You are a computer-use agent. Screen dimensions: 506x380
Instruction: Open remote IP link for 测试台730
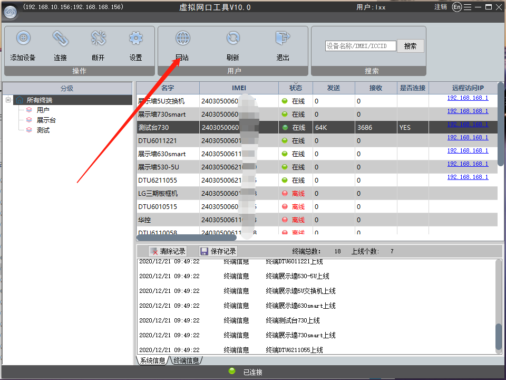[468, 125]
